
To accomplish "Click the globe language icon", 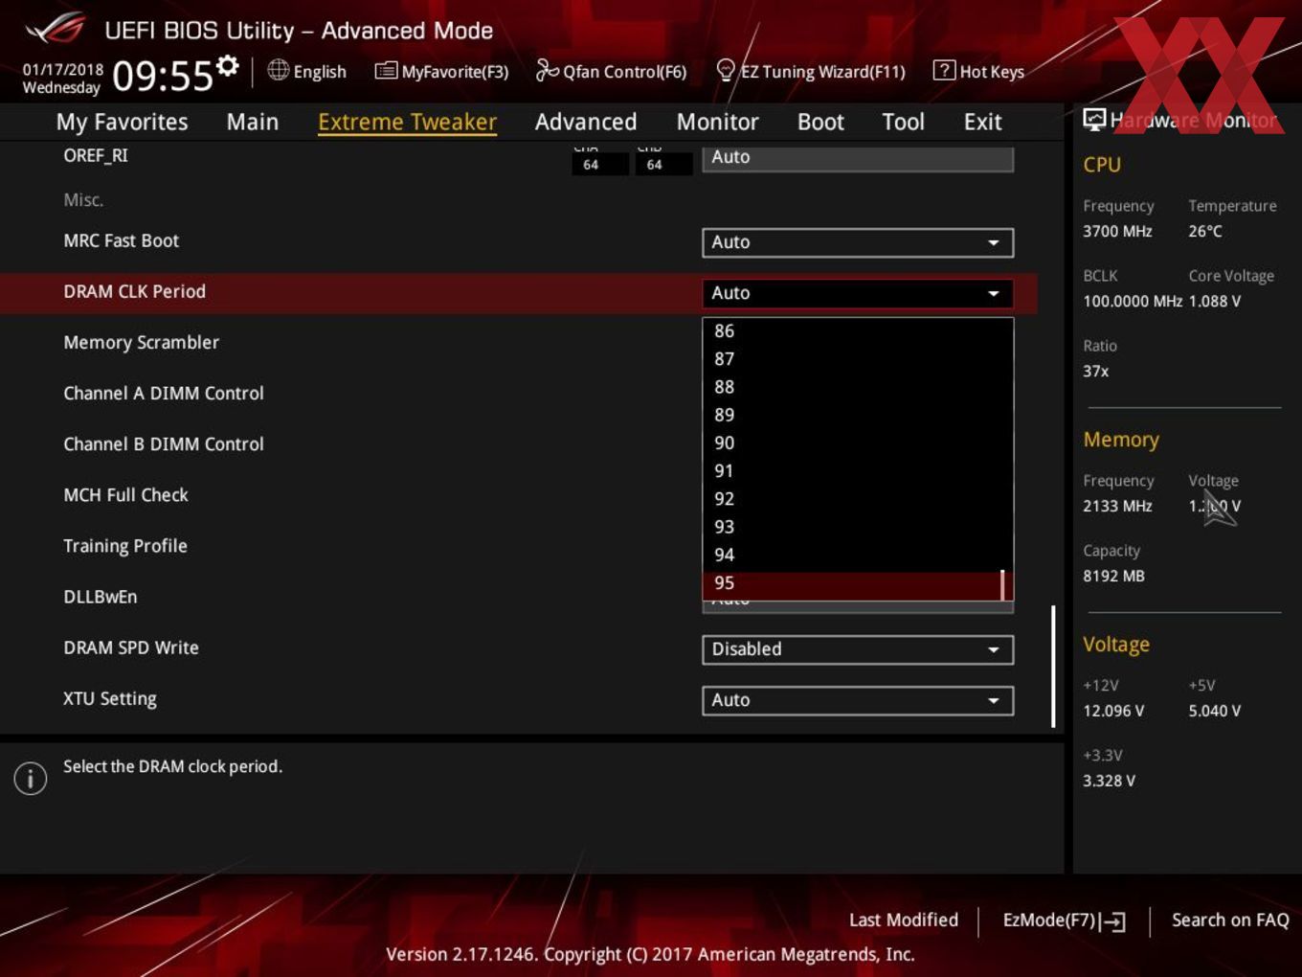I will pyautogui.click(x=278, y=70).
